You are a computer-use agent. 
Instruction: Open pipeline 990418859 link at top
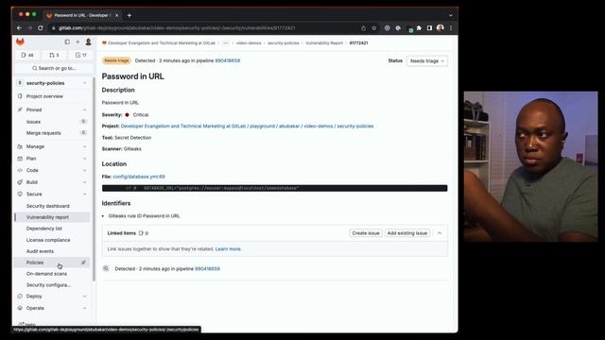[227, 60]
